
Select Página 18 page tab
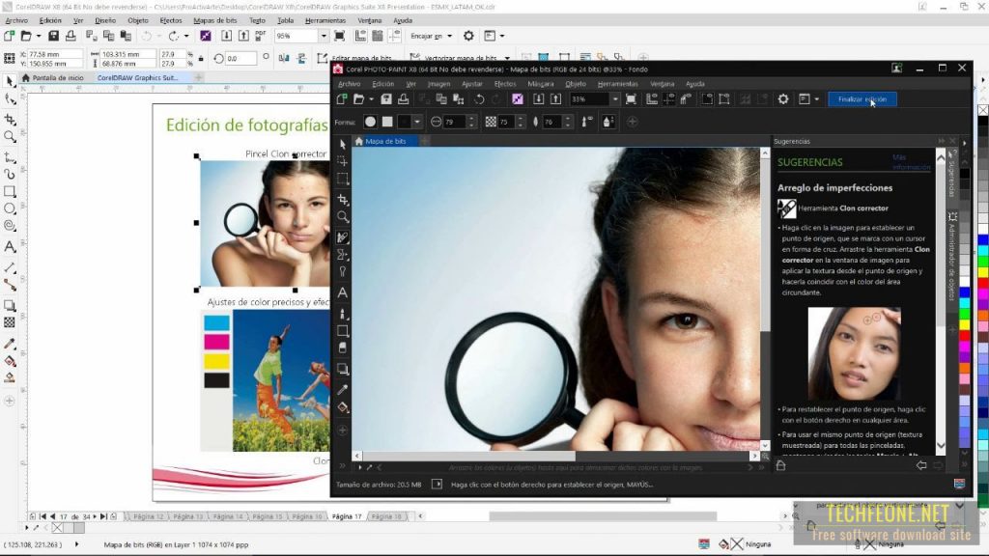386,516
